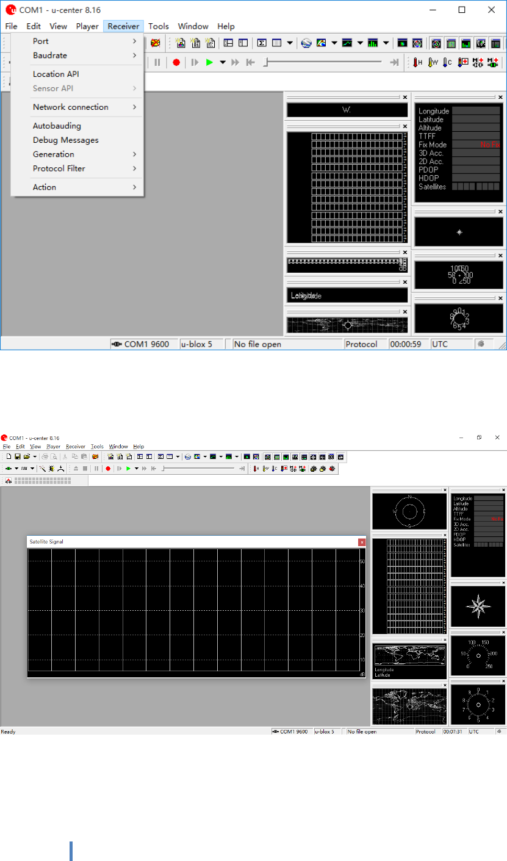Click Print icon in Satellite Signal window toolbar
Viewport: 507px width, 861px height.
45,456
